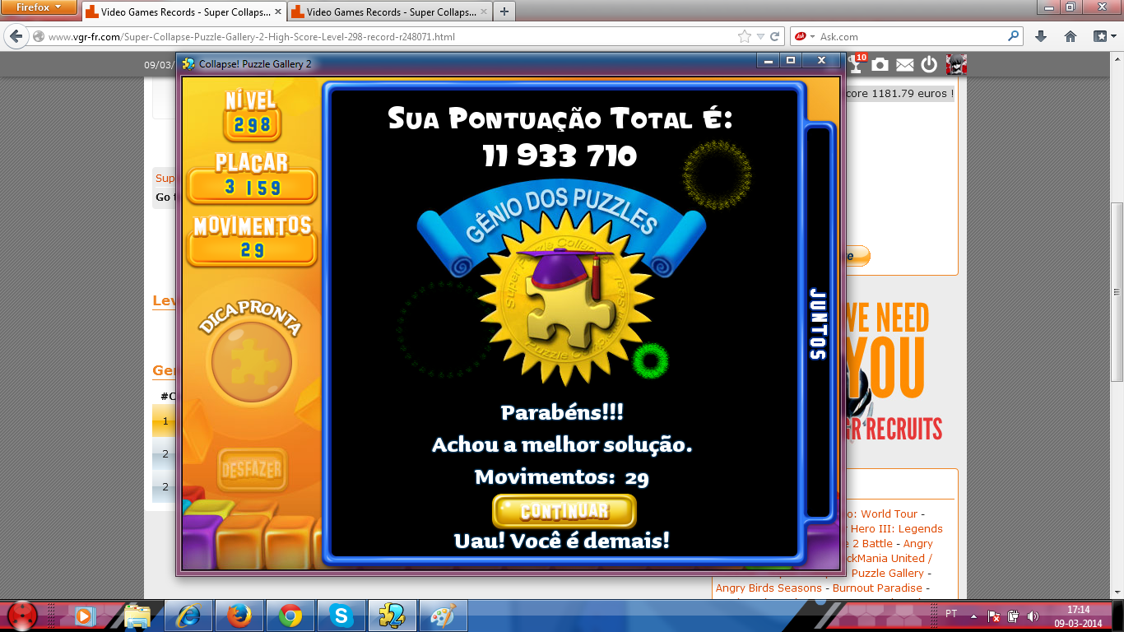
Task: Switch to the second Video Games Records tab
Action: [388, 12]
